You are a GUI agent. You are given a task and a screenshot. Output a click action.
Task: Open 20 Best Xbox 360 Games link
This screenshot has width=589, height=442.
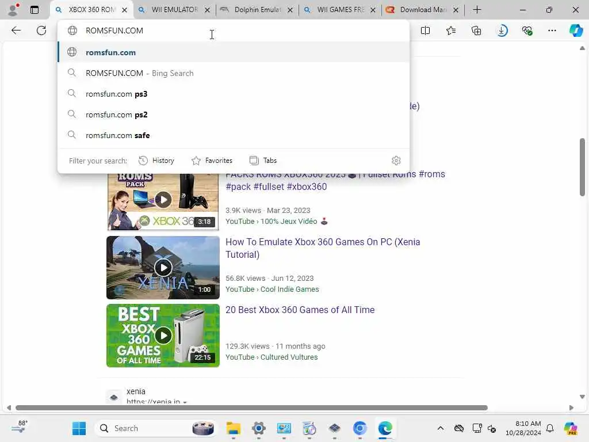coord(300,310)
